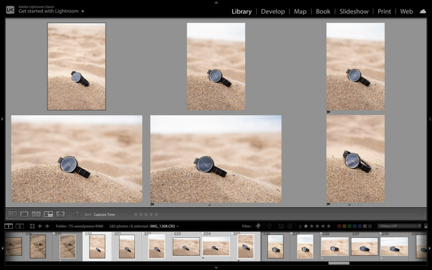Screen dimensions: 432x270
Task: Expand the toolbar content options triangle
Action: point(421,214)
